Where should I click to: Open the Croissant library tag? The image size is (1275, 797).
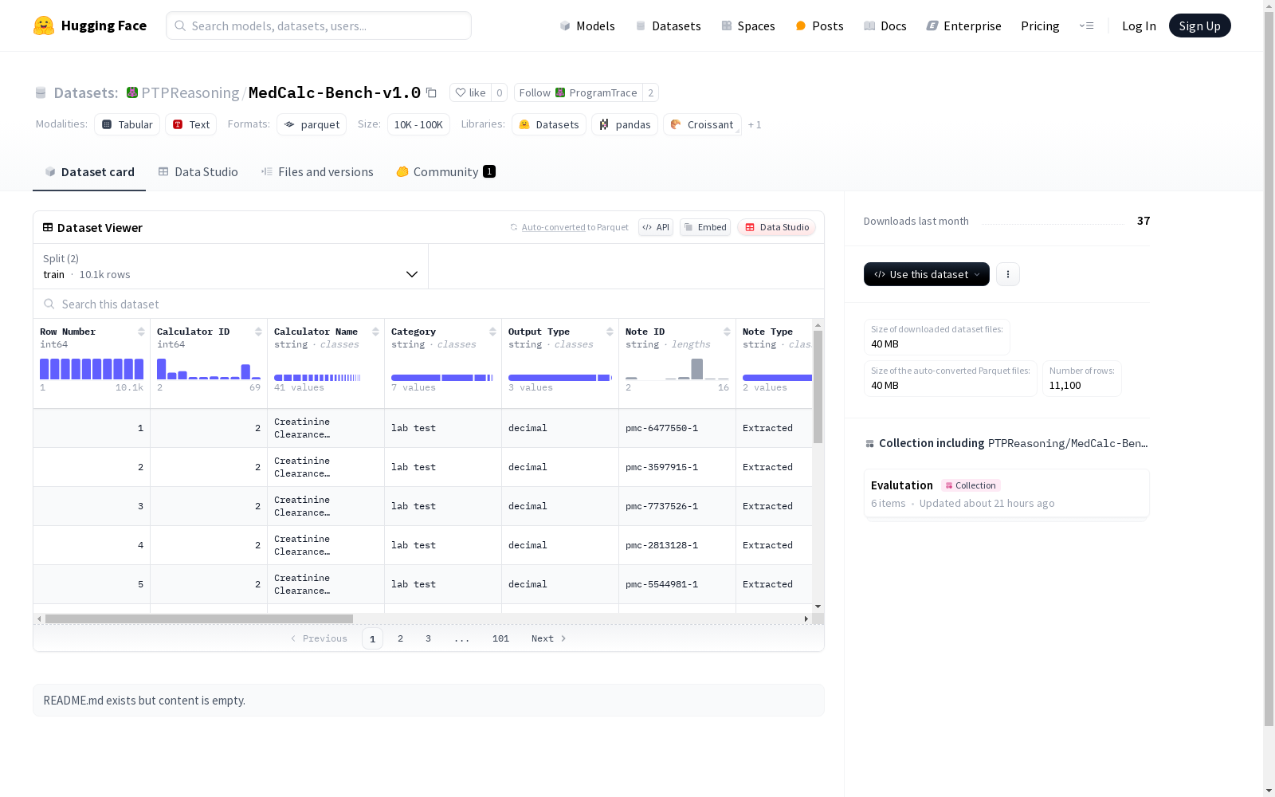(x=702, y=124)
